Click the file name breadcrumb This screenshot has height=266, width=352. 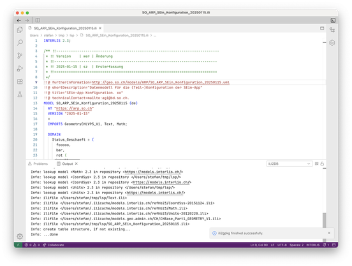[x=117, y=36]
